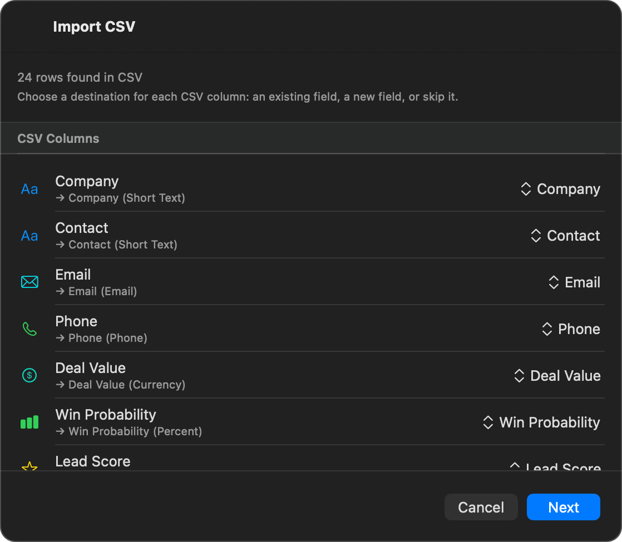Click the '→ Phone (Phone)' mapping text
This screenshot has height=542, width=622.
[x=101, y=338]
